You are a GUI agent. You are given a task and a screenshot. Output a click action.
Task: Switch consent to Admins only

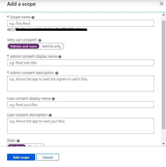tap(51, 46)
